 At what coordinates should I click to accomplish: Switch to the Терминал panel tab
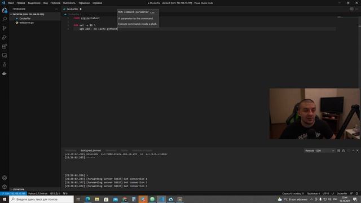(111, 151)
